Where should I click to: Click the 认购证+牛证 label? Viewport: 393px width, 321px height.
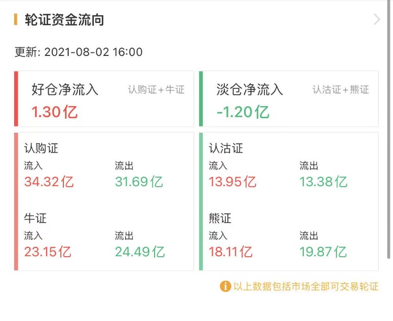[156, 90]
